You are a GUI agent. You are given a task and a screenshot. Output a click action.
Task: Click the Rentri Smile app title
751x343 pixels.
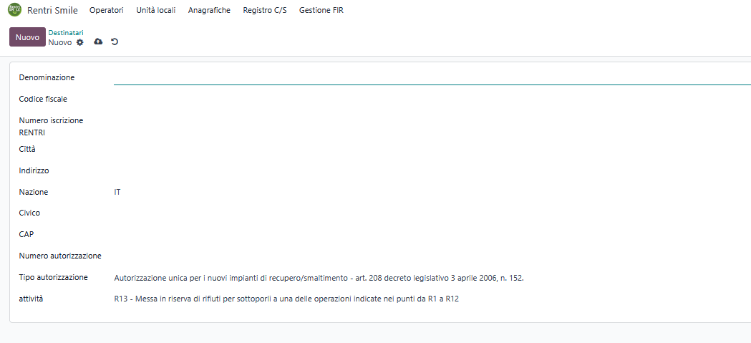point(53,11)
